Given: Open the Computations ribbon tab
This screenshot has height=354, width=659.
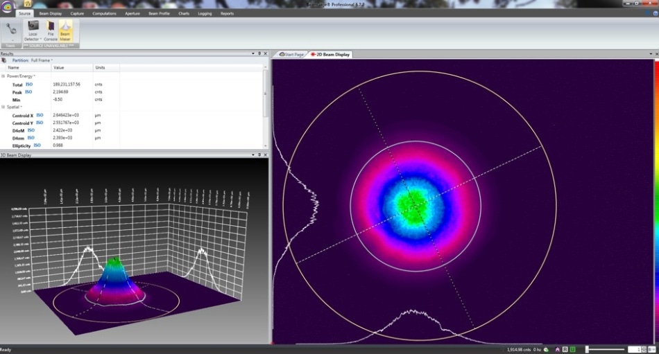Looking at the screenshot, I should 104,13.
